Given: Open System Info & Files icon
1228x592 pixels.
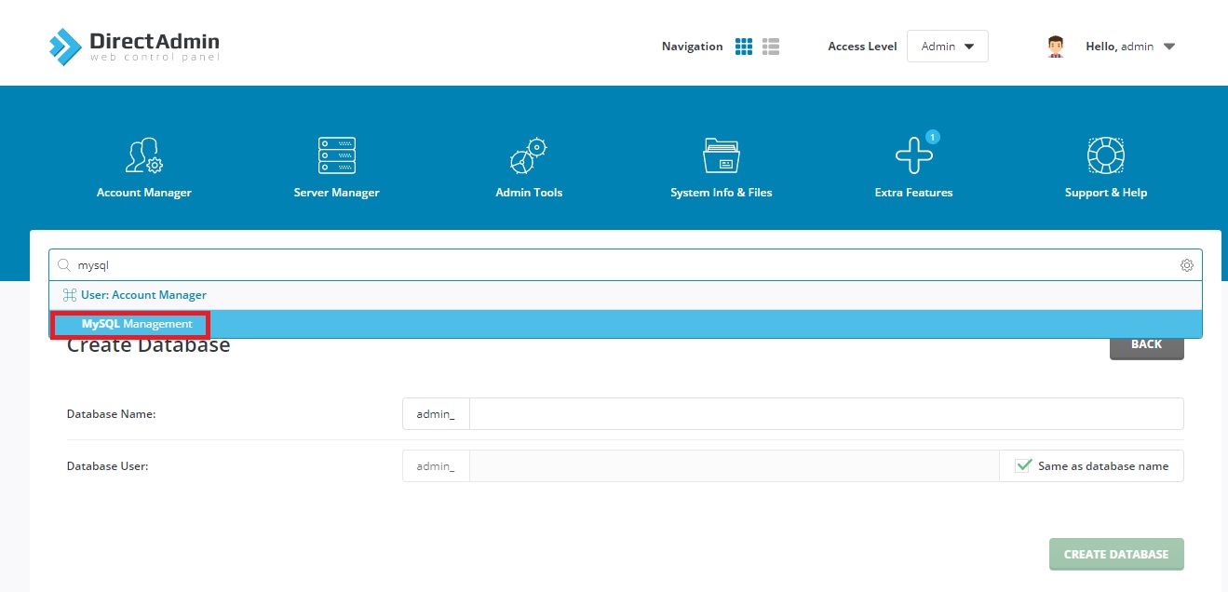Looking at the screenshot, I should point(722,155).
